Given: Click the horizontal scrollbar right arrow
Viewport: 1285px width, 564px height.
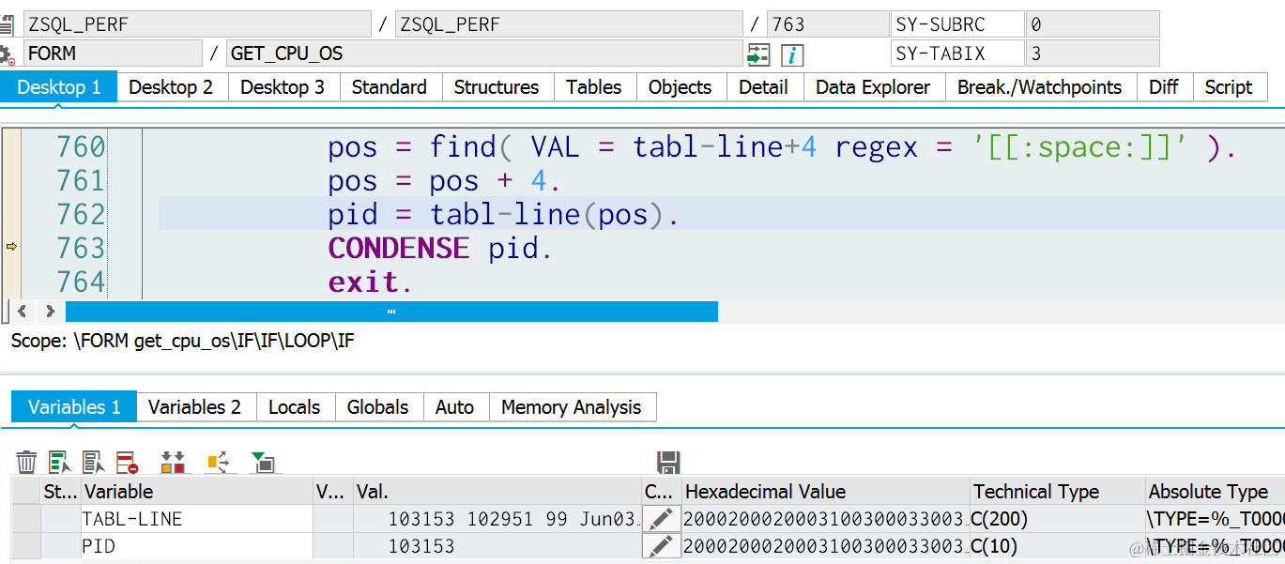Looking at the screenshot, I should click(x=50, y=312).
